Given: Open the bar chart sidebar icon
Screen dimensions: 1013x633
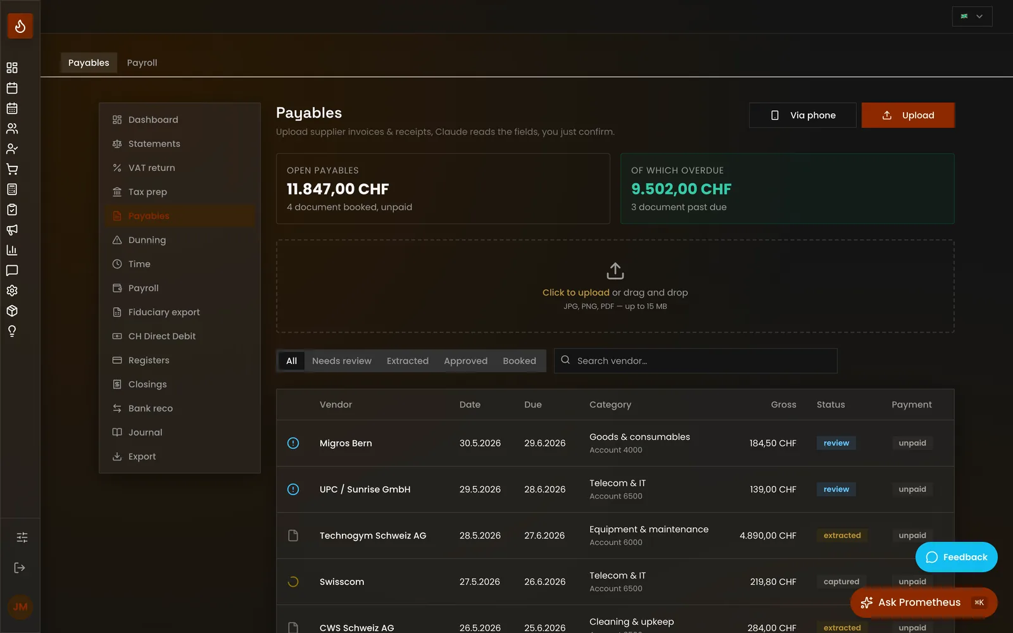Looking at the screenshot, I should click(12, 250).
